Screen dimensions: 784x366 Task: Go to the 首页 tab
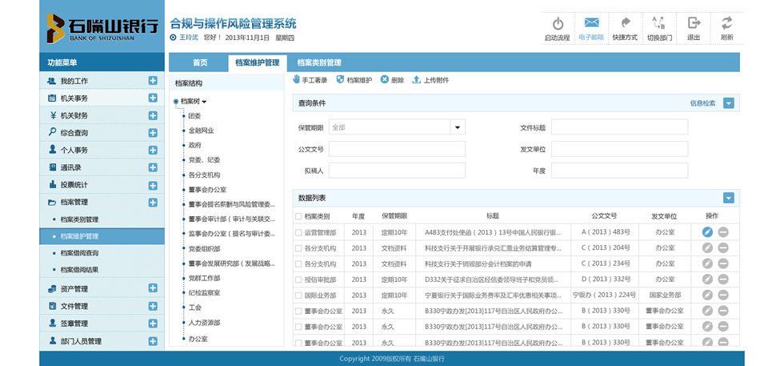(199, 62)
